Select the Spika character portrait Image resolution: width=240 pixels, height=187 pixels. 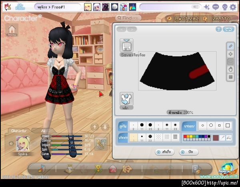(x=23, y=144)
